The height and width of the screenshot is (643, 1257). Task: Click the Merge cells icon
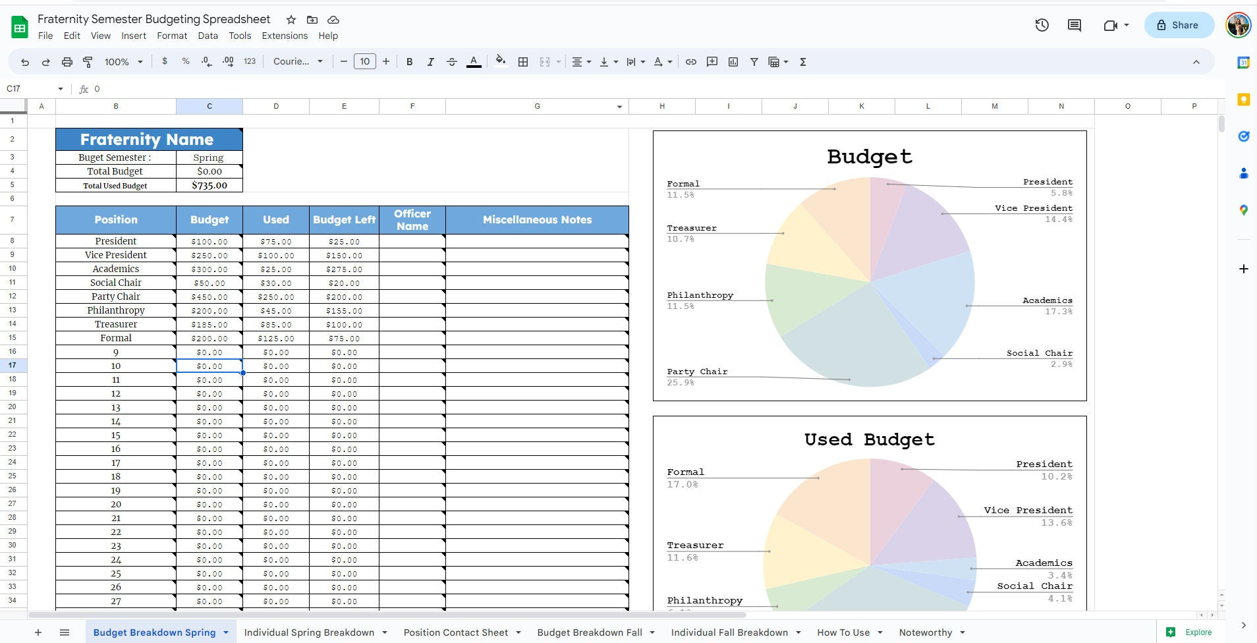point(545,62)
